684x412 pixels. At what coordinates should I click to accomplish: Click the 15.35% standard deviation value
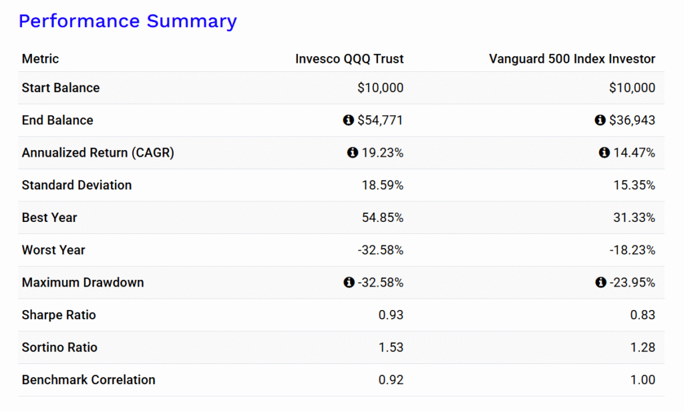pos(635,185)
